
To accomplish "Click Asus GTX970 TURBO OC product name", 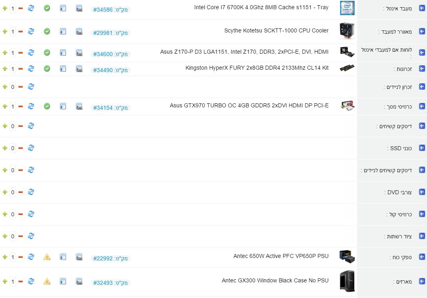I will (249, 105).
